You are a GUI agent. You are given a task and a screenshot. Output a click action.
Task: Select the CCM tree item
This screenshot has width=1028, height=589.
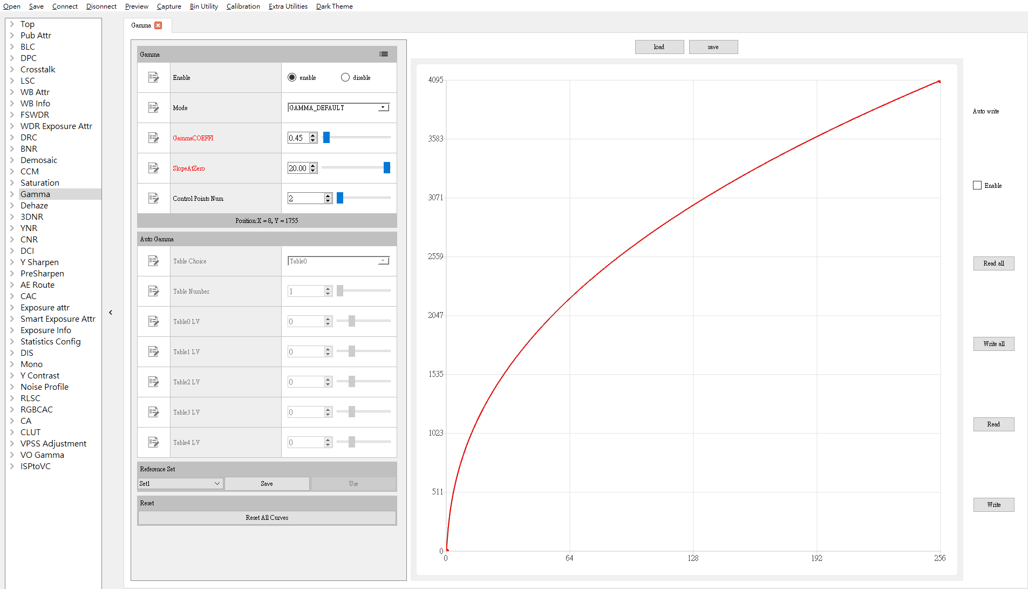click(30, 172)
